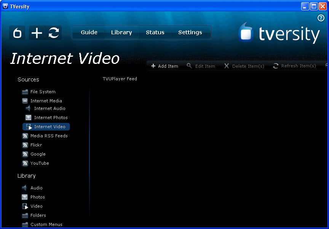Open the Flickr source
Image resolution: width=329 pixels, height=229 pixels.
(x=36, y=145)
